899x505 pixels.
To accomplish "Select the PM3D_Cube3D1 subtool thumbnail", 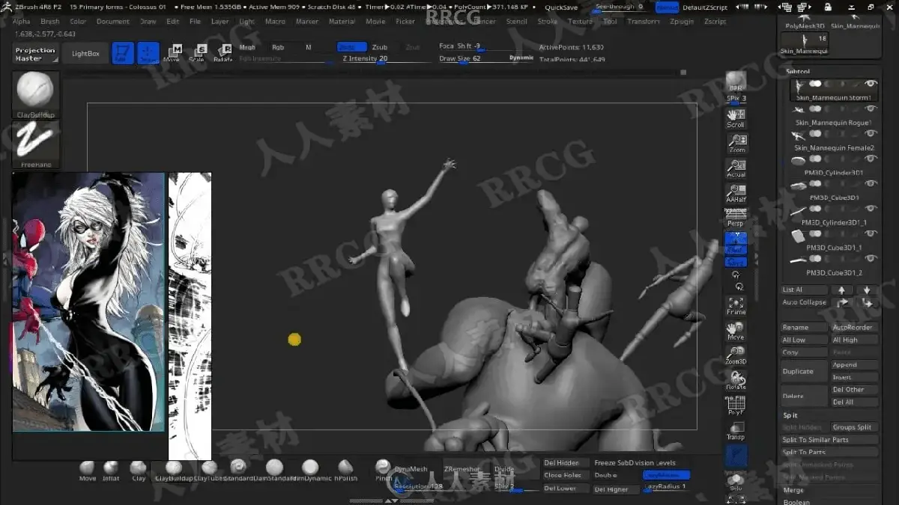I will (799, 185).
